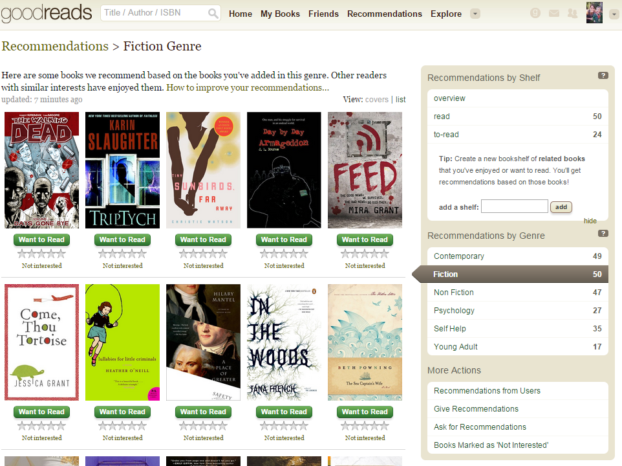The height and width of the screenshot is (466, 622).
Task: Open the Recommendations menu item
Action: 385,14
